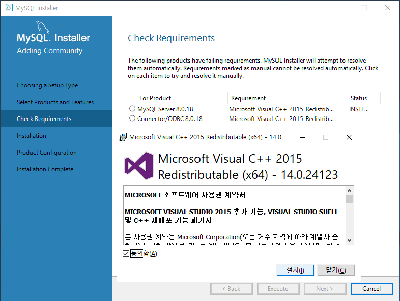This screenshot has width=400, height=301.
Task: Open the Installation sidebar step
Action: click(32, 136)
